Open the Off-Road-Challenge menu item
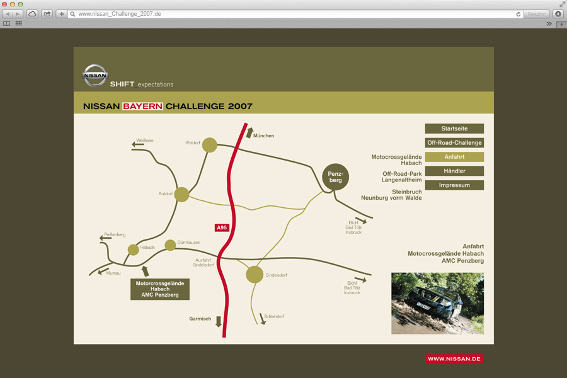This screenshot has width=567, height=378. point(454,142)
